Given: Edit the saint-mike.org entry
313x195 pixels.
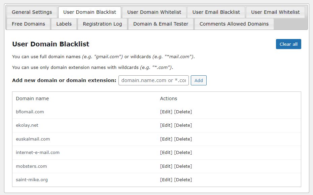Looking at the screenshot, I should pyautogui.click(x=166, y=180).
